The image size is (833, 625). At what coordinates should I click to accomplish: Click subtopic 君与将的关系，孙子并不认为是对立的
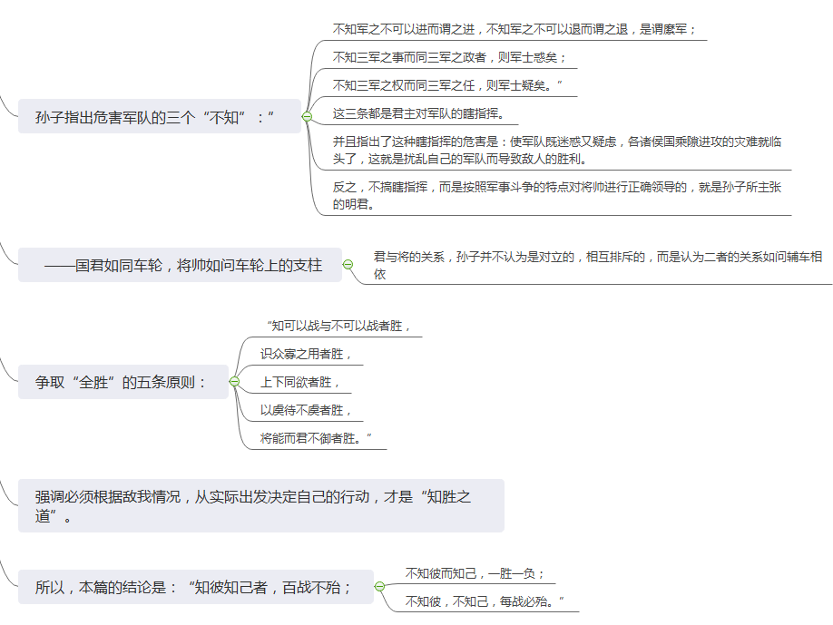598,266
